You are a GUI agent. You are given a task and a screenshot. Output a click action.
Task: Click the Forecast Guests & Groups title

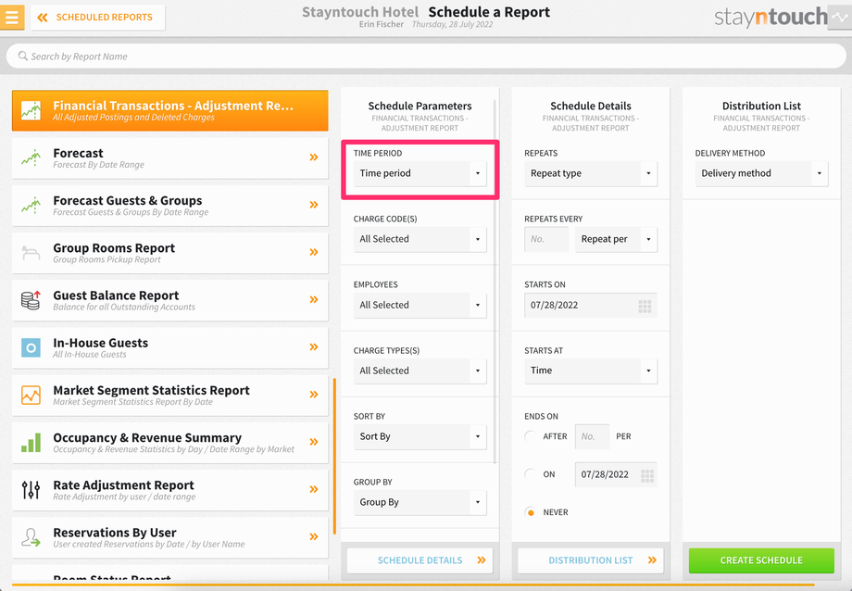coord(128,201)
